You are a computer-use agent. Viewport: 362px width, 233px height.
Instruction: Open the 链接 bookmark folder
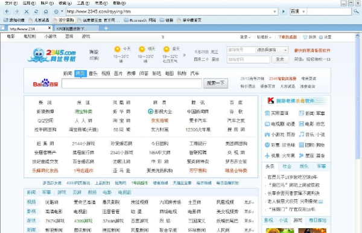tap(167, 20)
